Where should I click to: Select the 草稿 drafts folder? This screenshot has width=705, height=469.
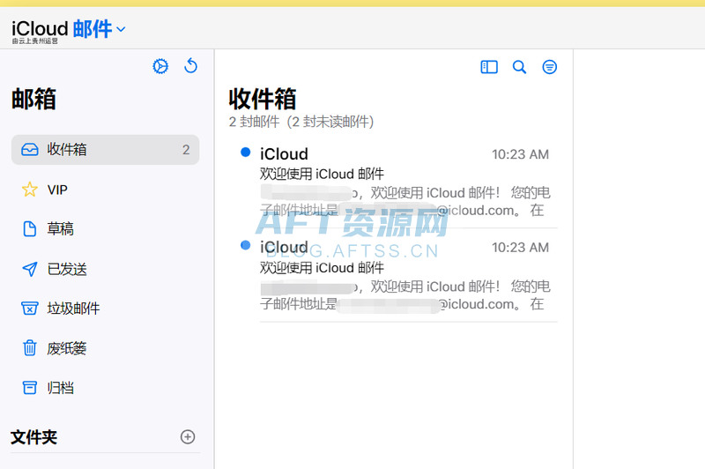[x=60, y=229]
